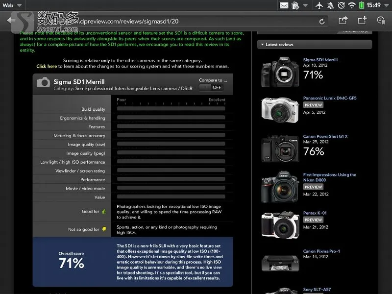Click the clock showing 15:49
The width and height of the screenshot is (392, 294).
[373, 5]
